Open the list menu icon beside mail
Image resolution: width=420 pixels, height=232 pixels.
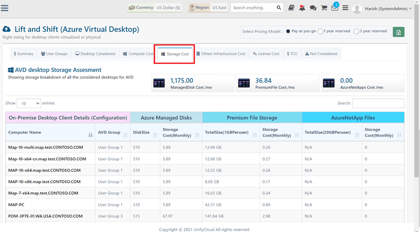346,8
